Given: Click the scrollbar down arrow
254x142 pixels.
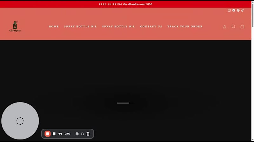Looking at the screenshot, I should [252, 140].
